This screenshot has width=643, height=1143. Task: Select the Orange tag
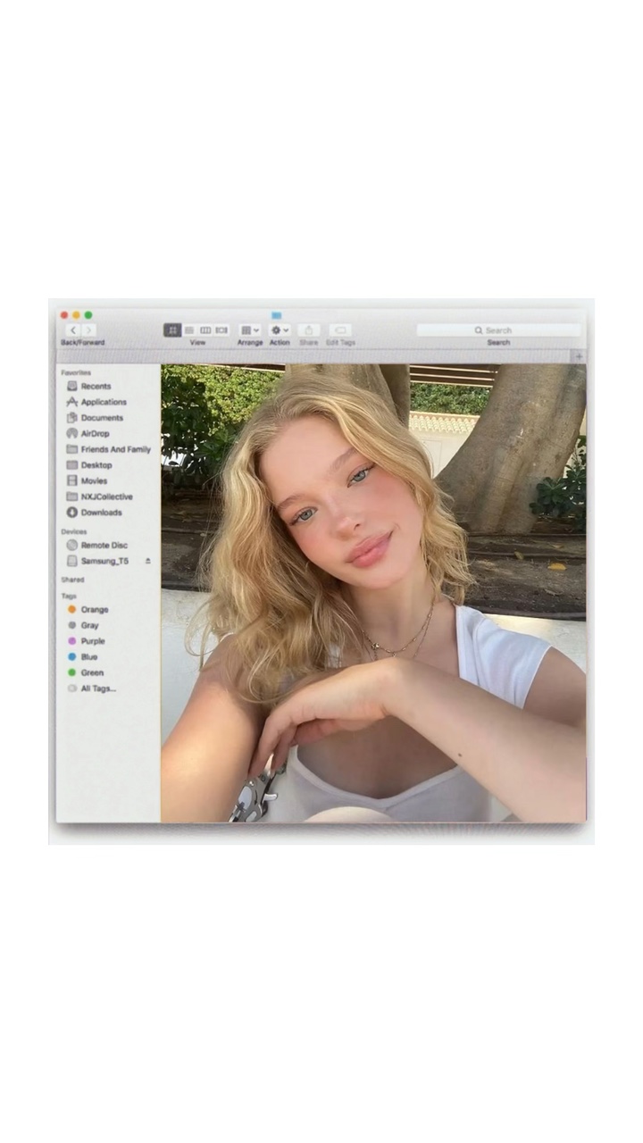pos(94,610)
